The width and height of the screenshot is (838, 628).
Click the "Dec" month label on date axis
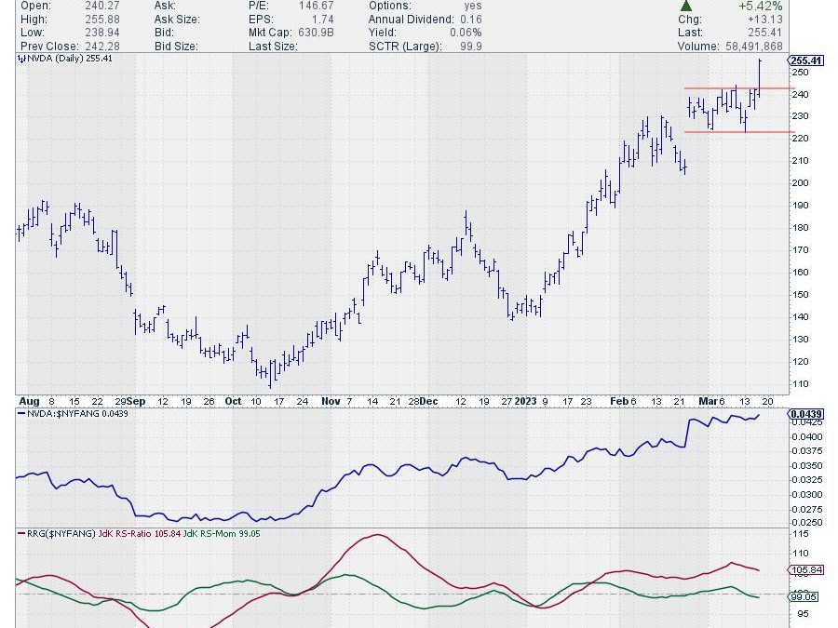click(428, 401)
